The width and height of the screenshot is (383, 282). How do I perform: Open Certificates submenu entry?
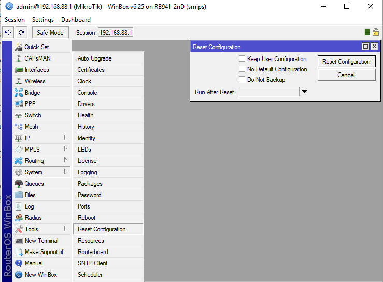point(108,70)
